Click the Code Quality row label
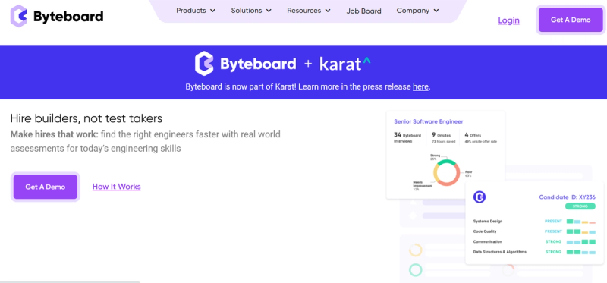The image size is (607, 283). 485,231
